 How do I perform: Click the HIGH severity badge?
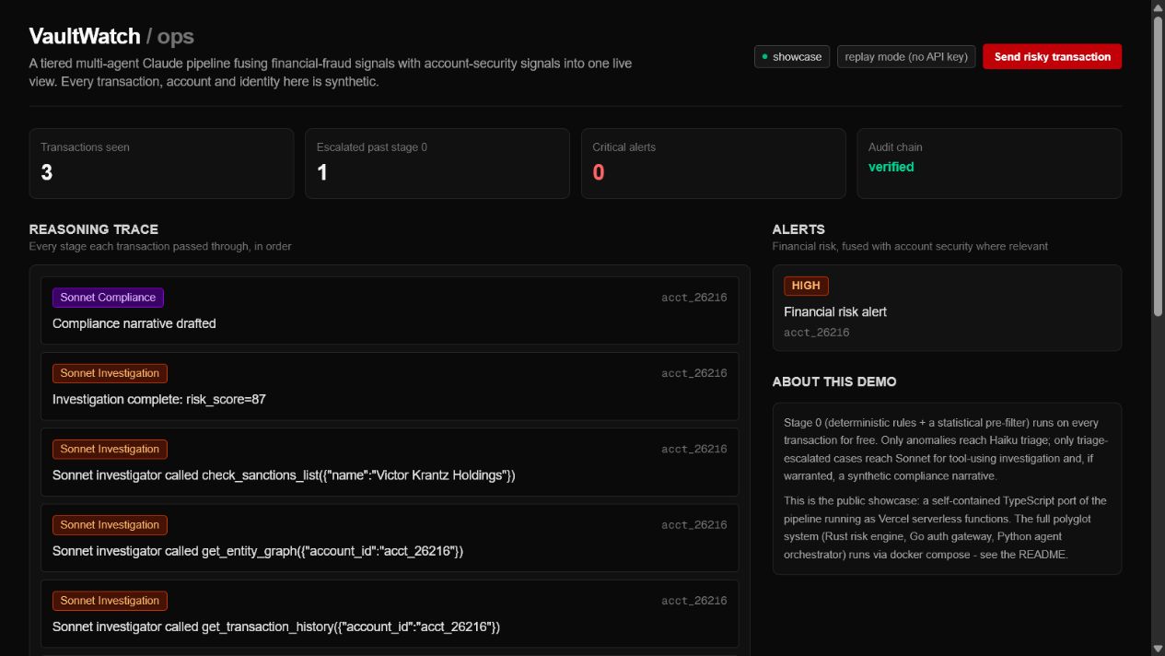[806, 286]
